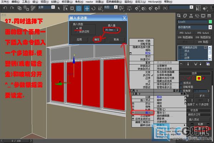214x143 pixels.
Task: Click the FFD 4x4x4 modifier button
Action: [x=203, y=33]
